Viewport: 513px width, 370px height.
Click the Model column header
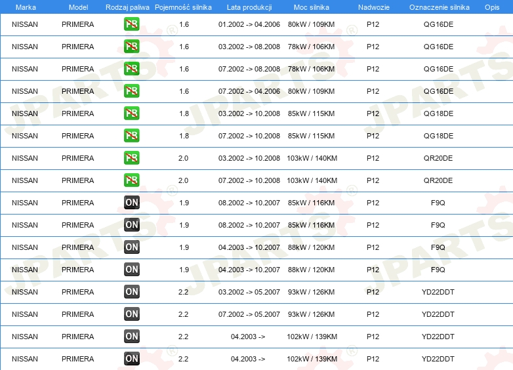coord(78,7)
